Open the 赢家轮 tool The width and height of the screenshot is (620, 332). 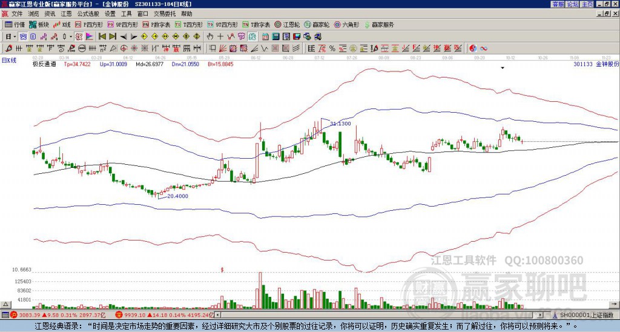click(317, 25)
